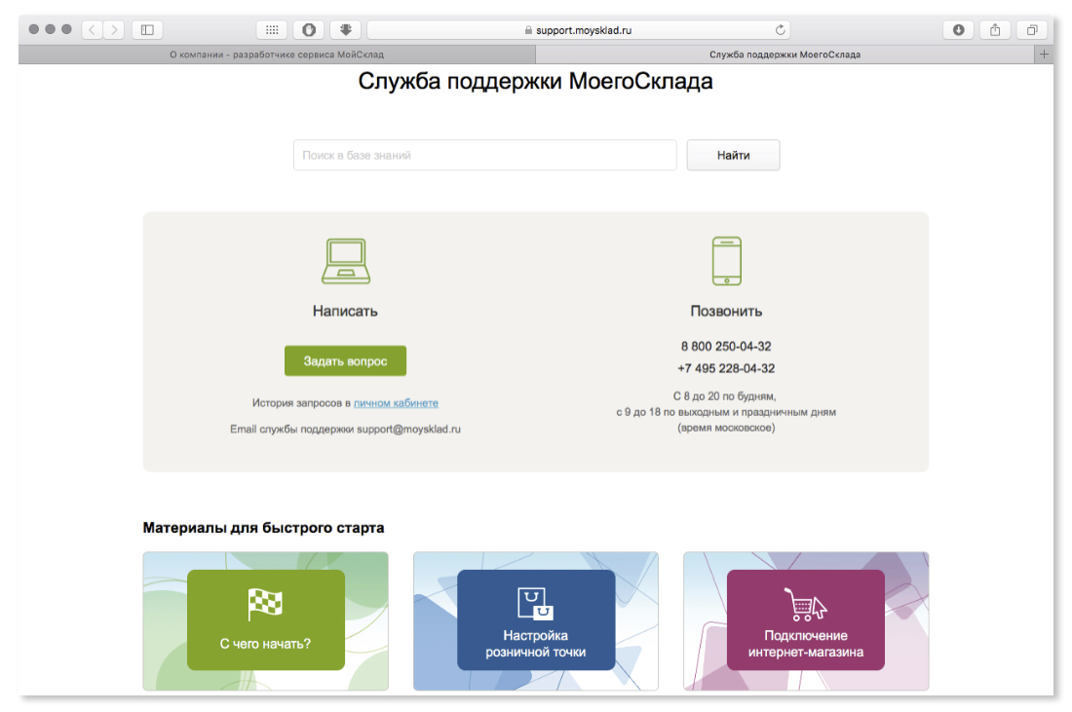Select 'Служба поддержки МоегоСклада' tab
1072x712 pixels.
785,54
